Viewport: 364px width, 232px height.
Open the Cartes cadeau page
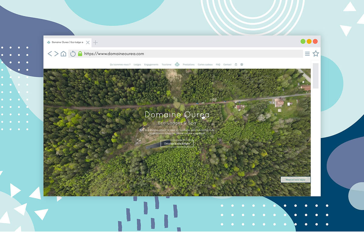pyautogui.click(x=205, y=65)
